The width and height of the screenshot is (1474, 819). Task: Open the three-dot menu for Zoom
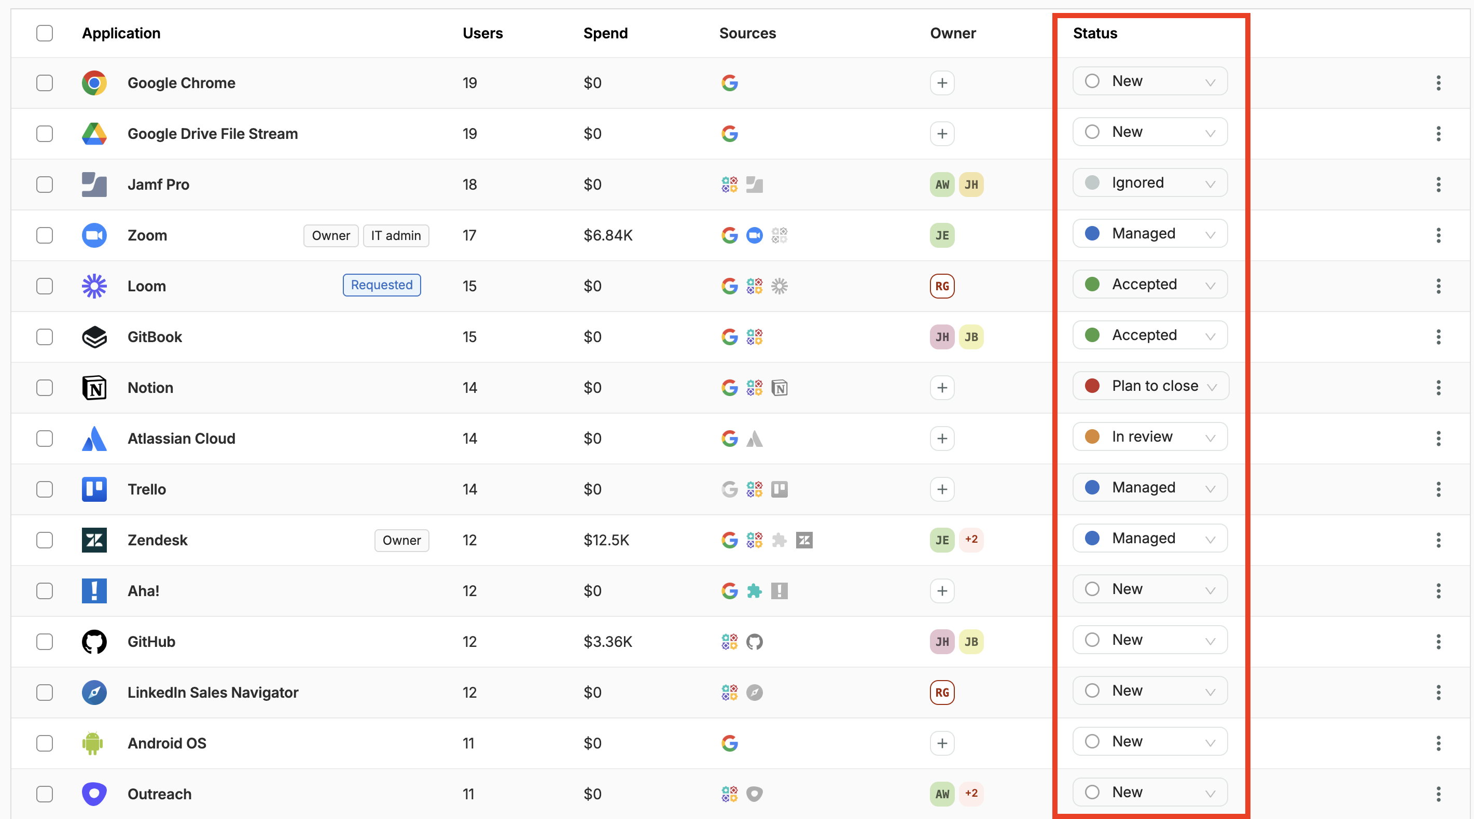click(x=1438, y=235)
